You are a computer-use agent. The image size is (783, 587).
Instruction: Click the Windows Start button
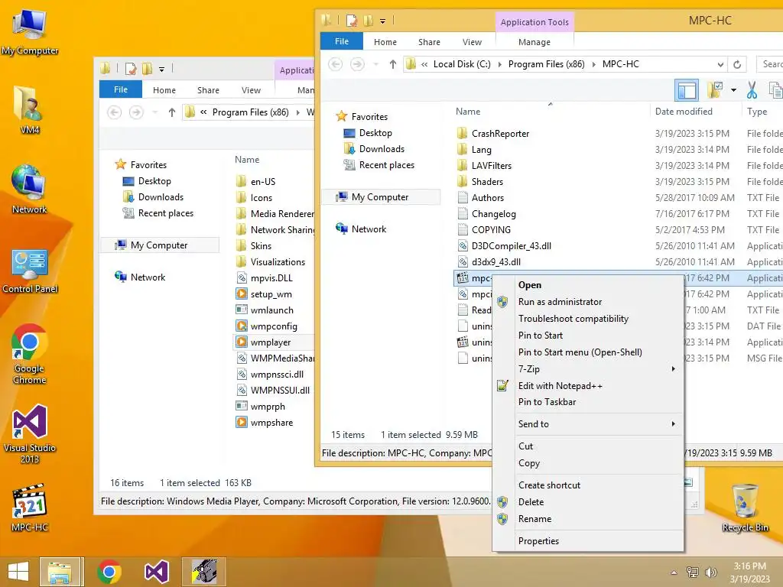[x=18, y=572]
